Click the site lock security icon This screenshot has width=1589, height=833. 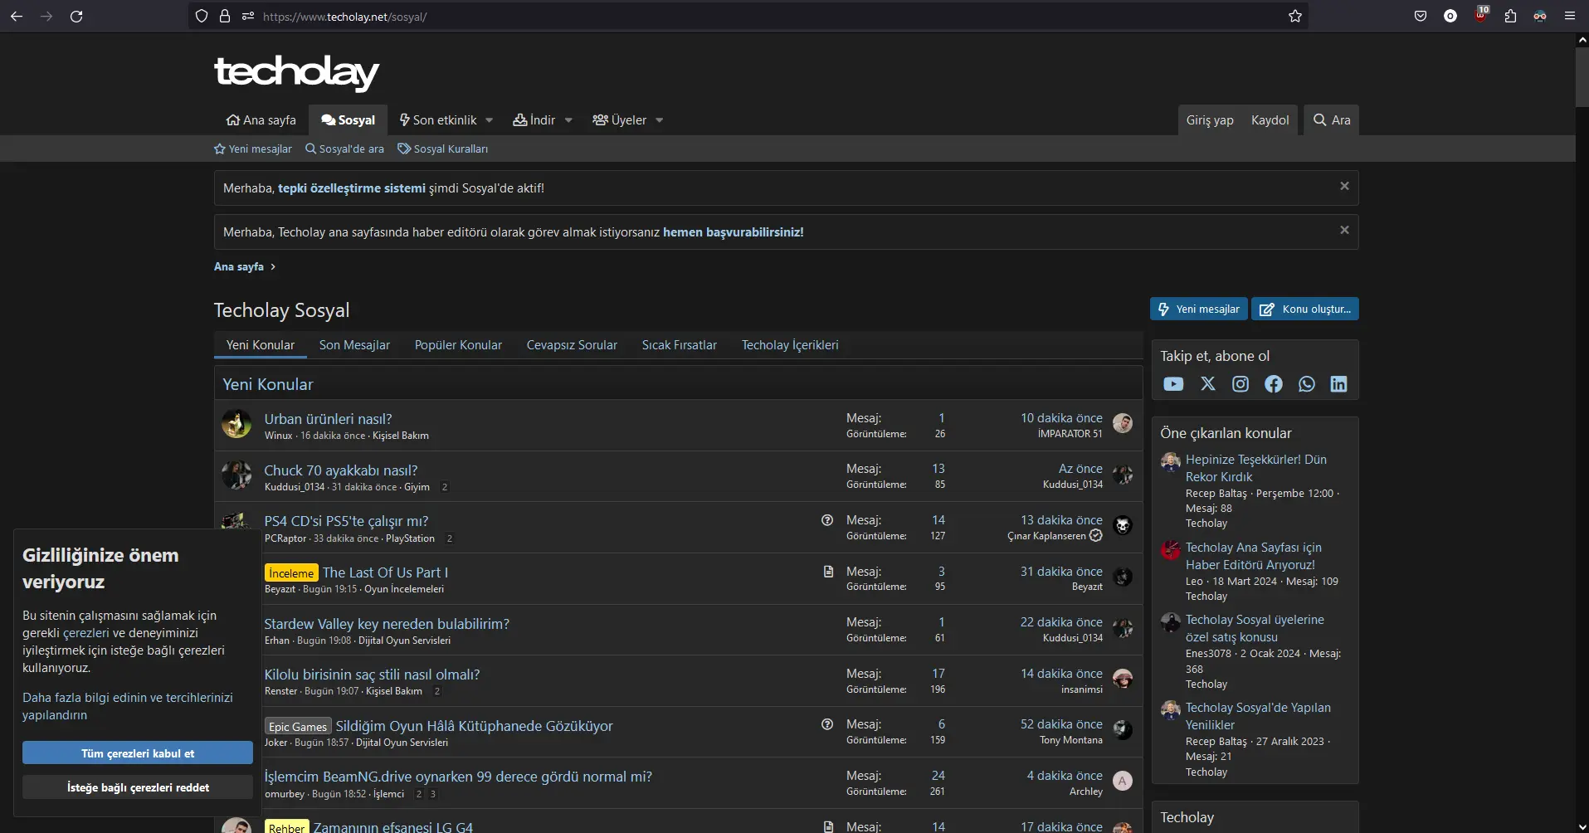point(225,16)
